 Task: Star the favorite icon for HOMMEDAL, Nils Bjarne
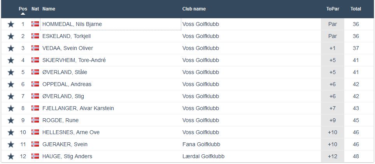[11, 24]
